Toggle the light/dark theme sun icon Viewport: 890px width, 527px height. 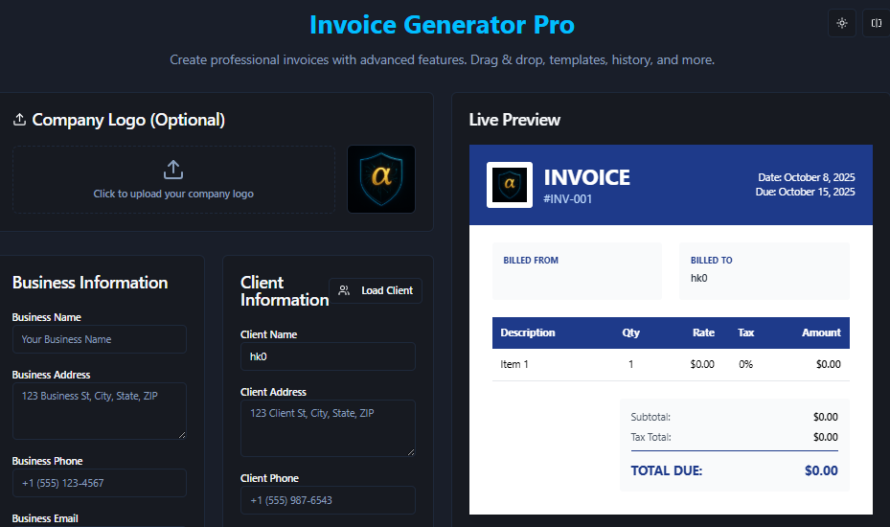pos(842,23)
